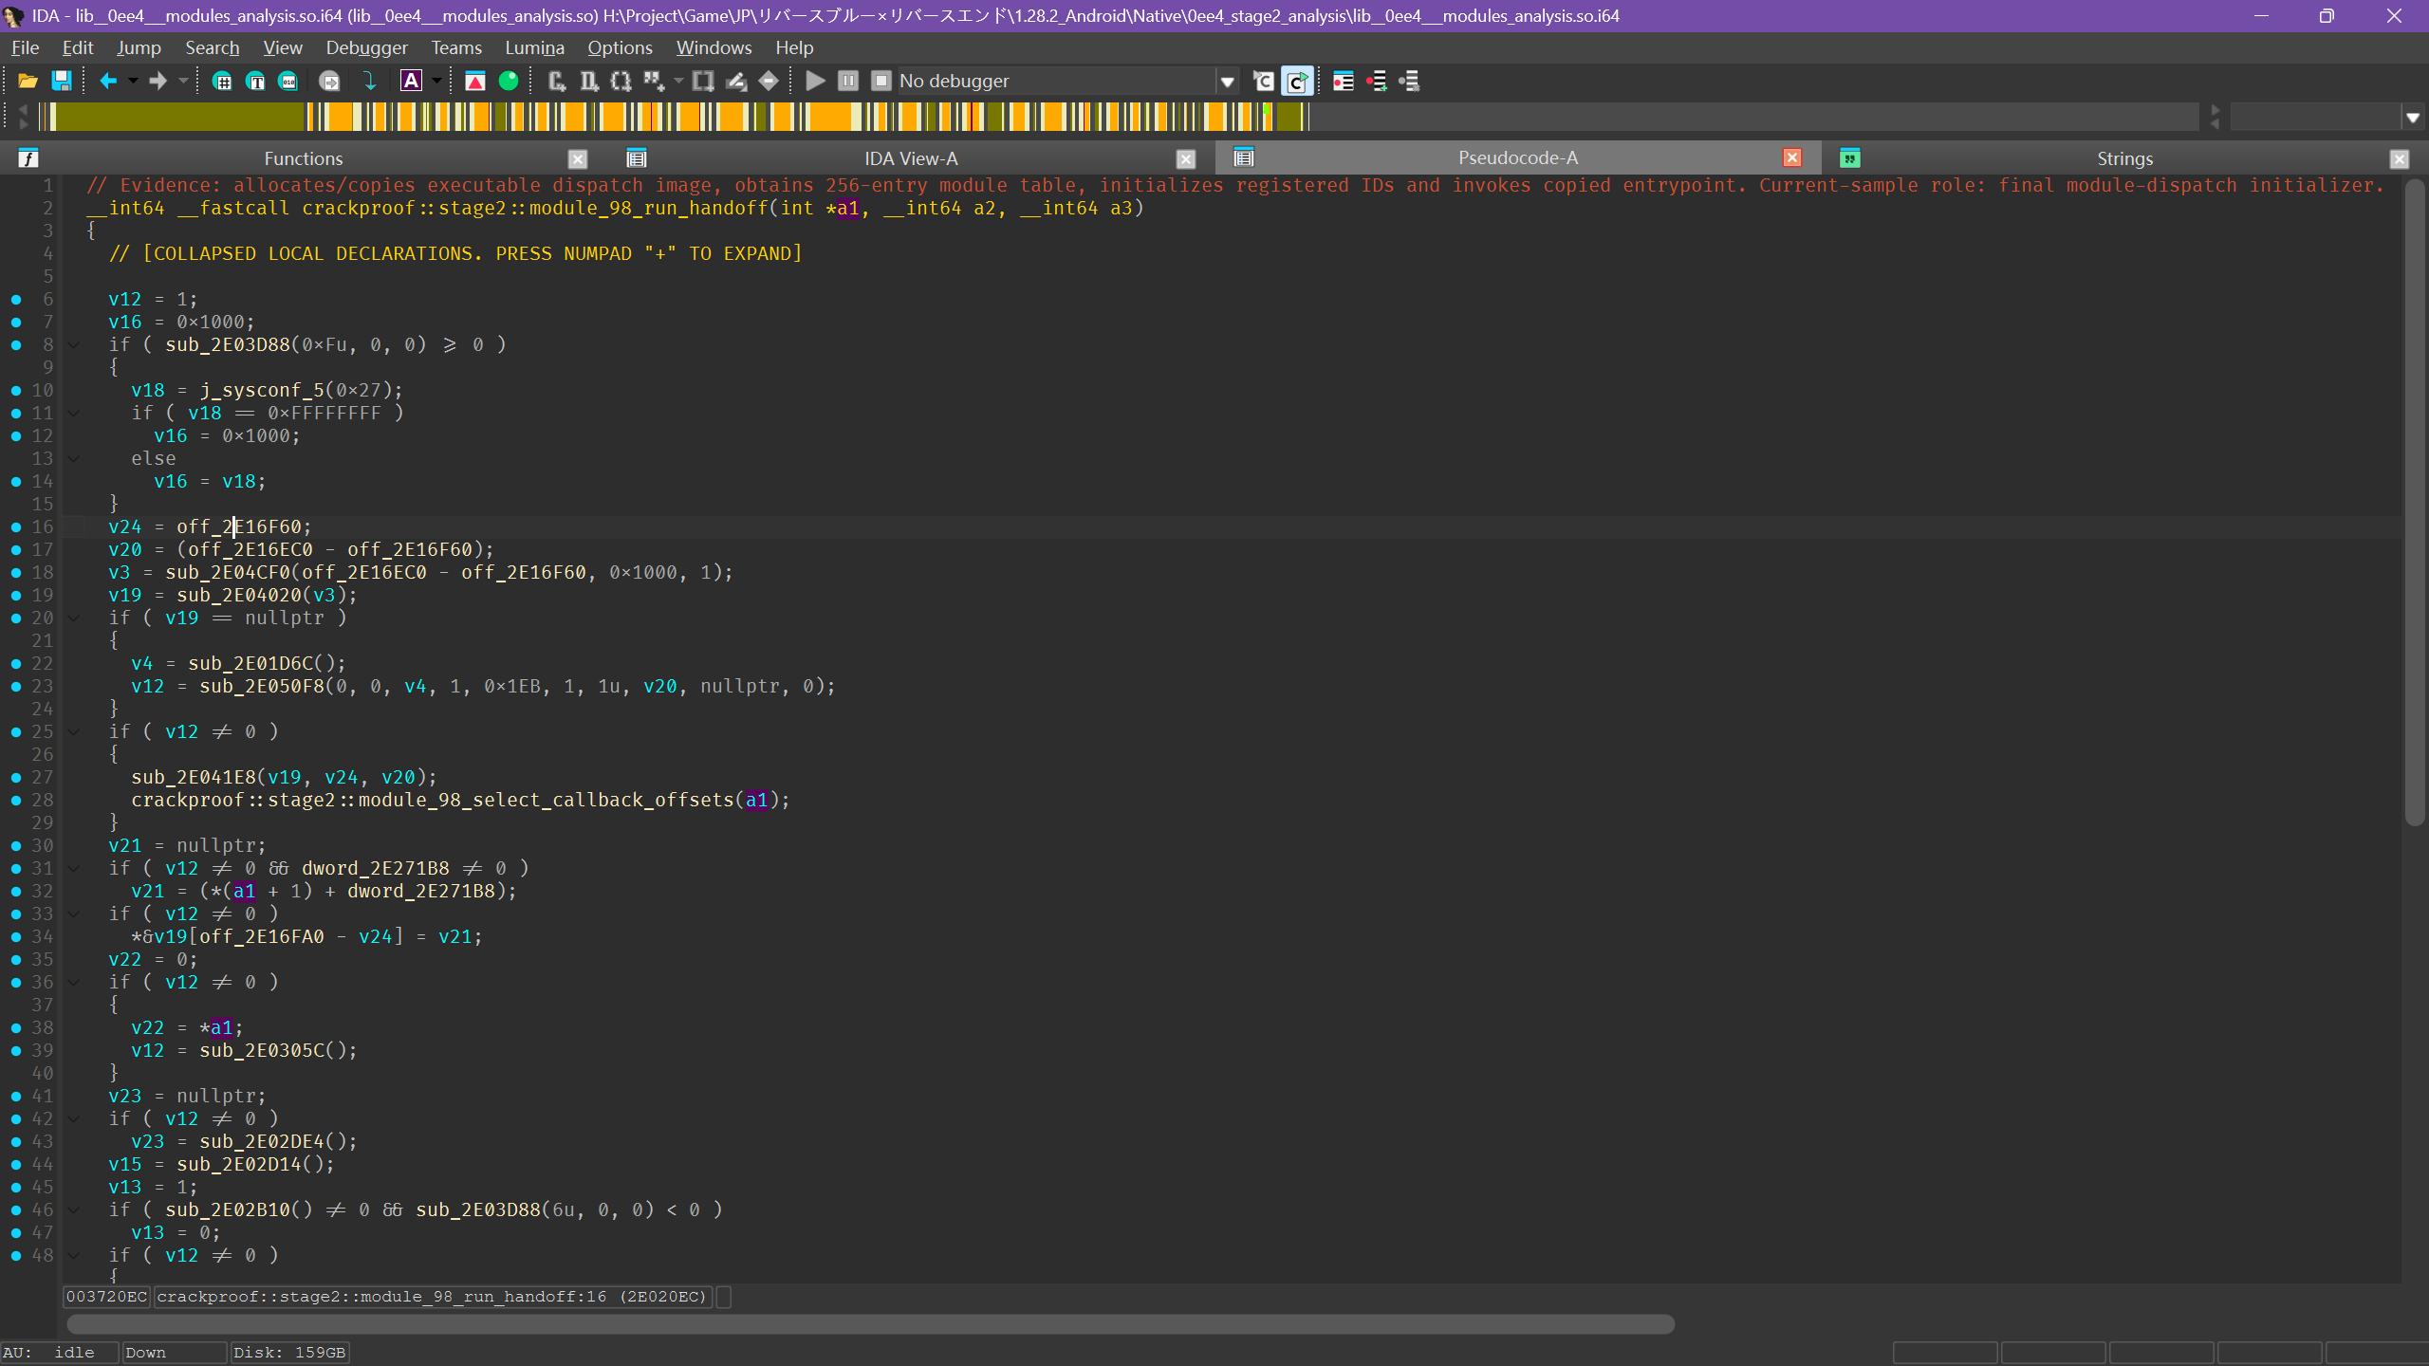Open the Edit menu
The width and height of the screenshot is (2429, 1366).
click(77, 47)
